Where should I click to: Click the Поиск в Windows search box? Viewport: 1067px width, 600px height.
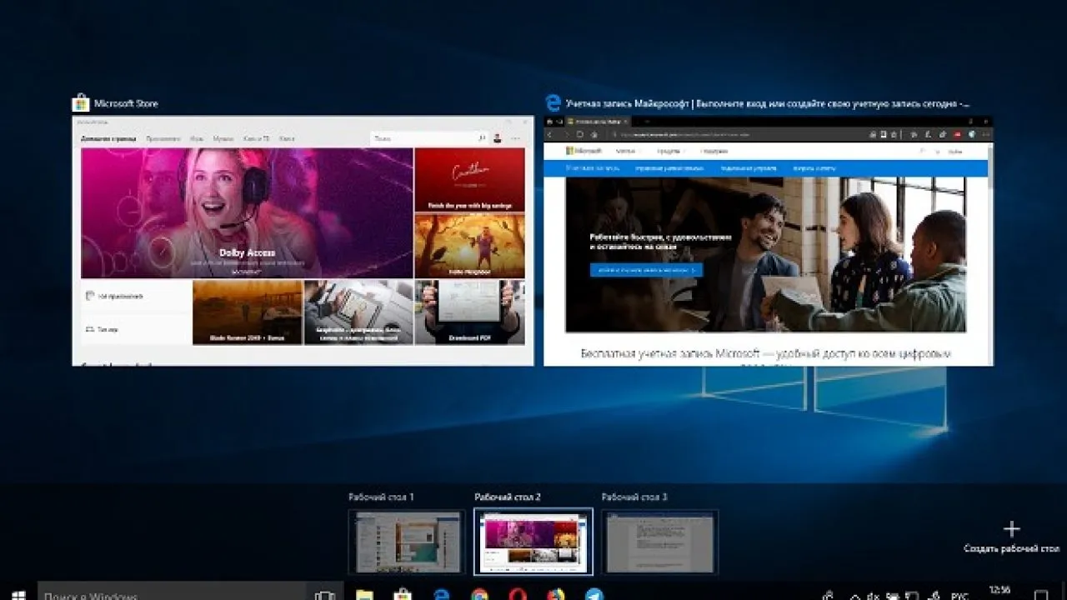(x=190, y=595)
